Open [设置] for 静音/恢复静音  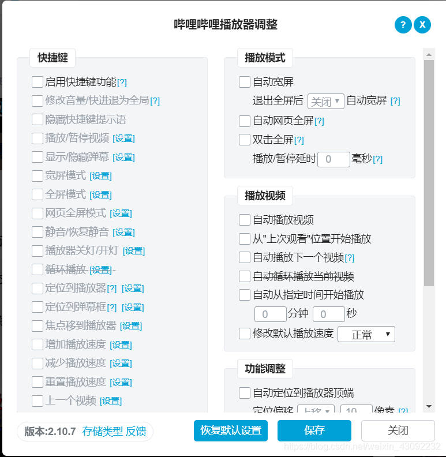click(123, 233)
